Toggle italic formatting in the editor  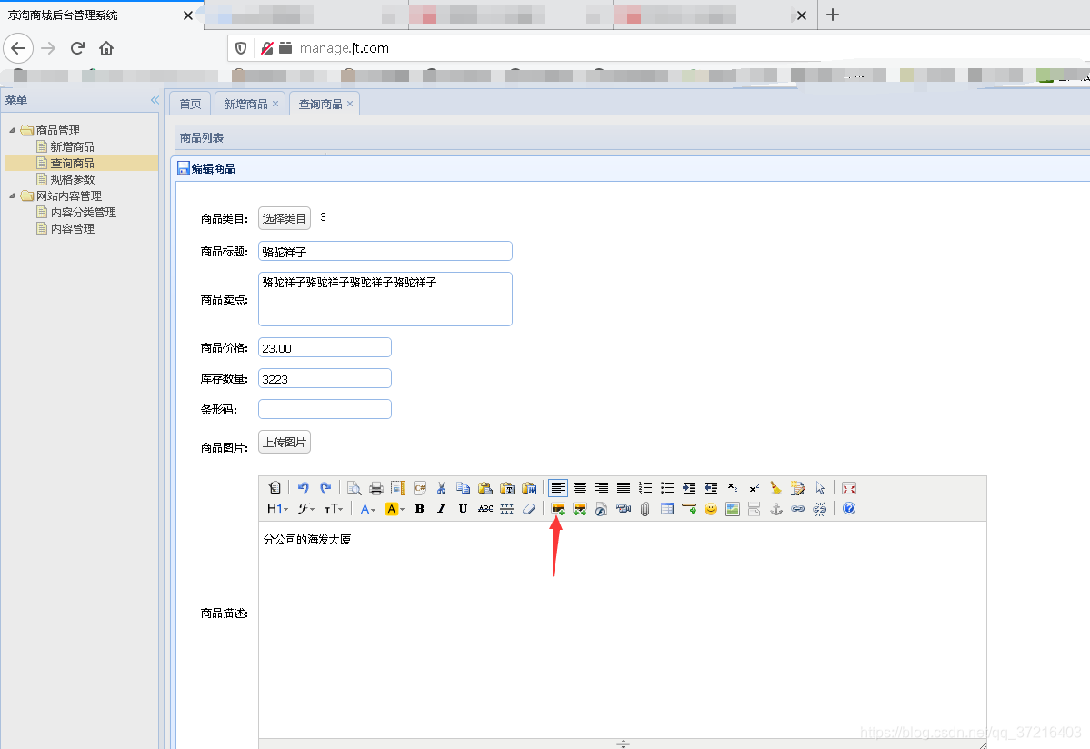pos(440,509)
